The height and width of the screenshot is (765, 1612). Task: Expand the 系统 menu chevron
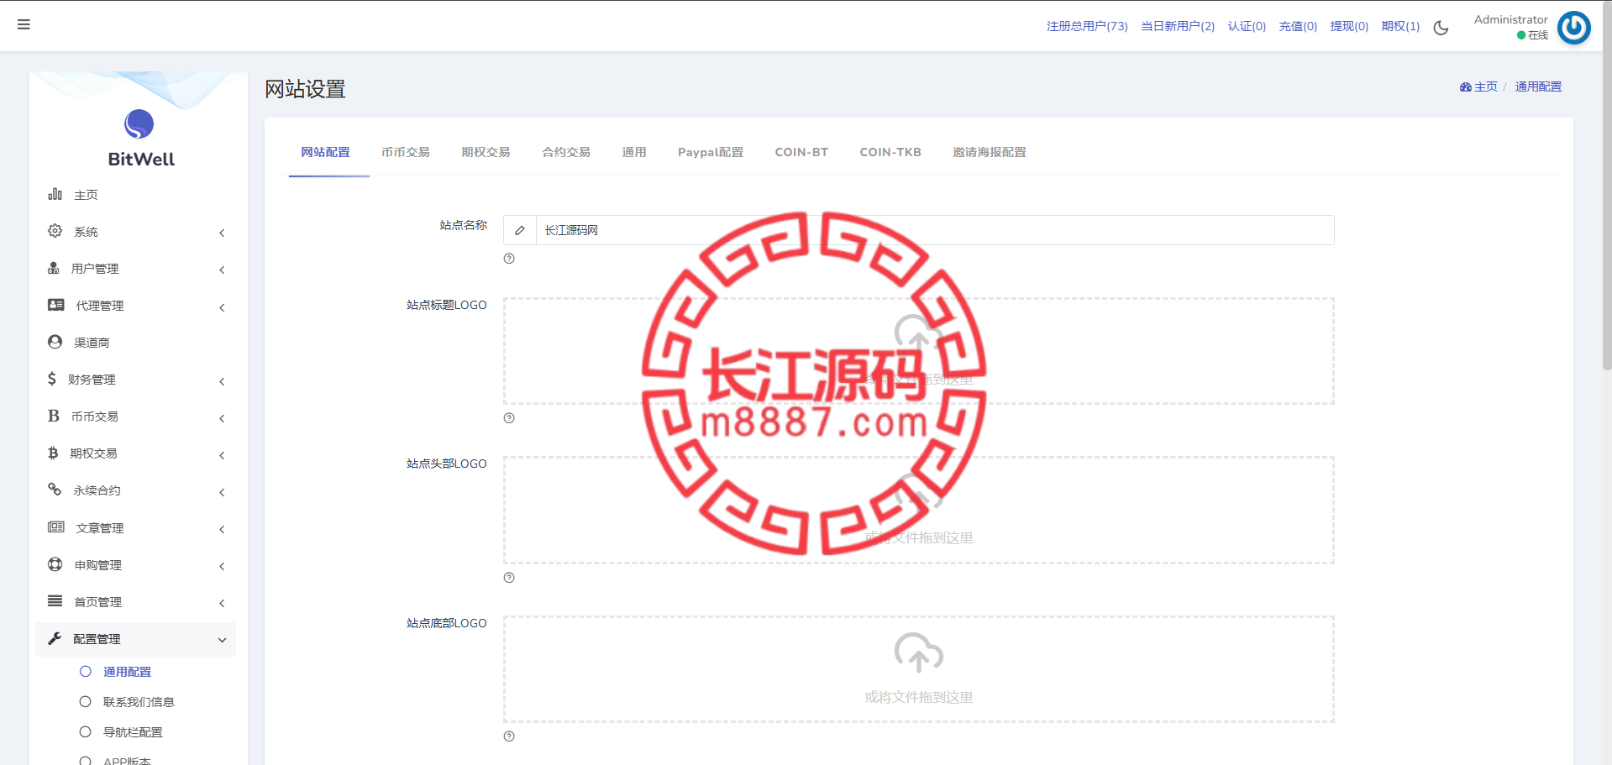(x=222, y=233)
